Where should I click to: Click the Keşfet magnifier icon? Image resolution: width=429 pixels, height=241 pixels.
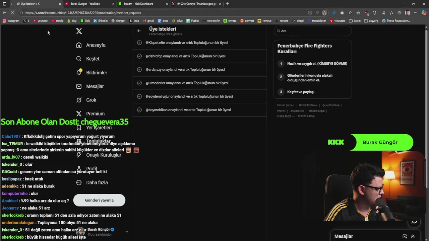79,59
